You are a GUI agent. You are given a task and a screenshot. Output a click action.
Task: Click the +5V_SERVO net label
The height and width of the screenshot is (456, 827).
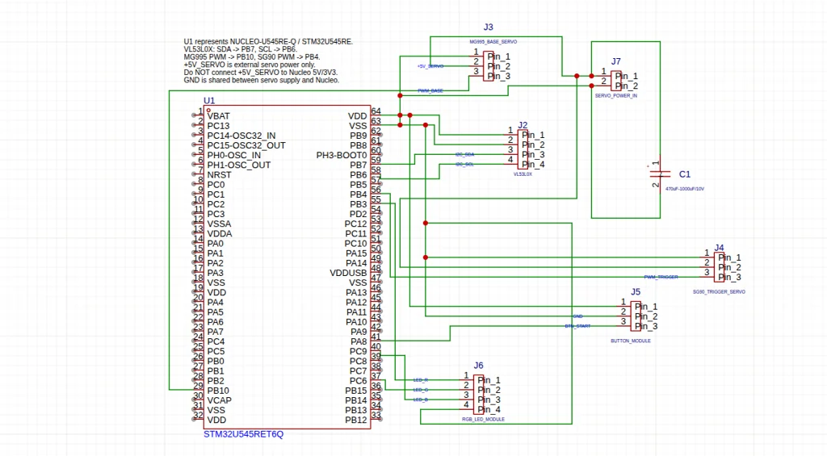[430, 66]
